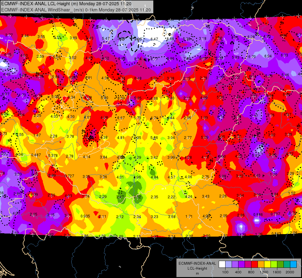Screen dimensions: 302x278
Task: Click the wind shear value 8.34
Action: tap(138, 59)
